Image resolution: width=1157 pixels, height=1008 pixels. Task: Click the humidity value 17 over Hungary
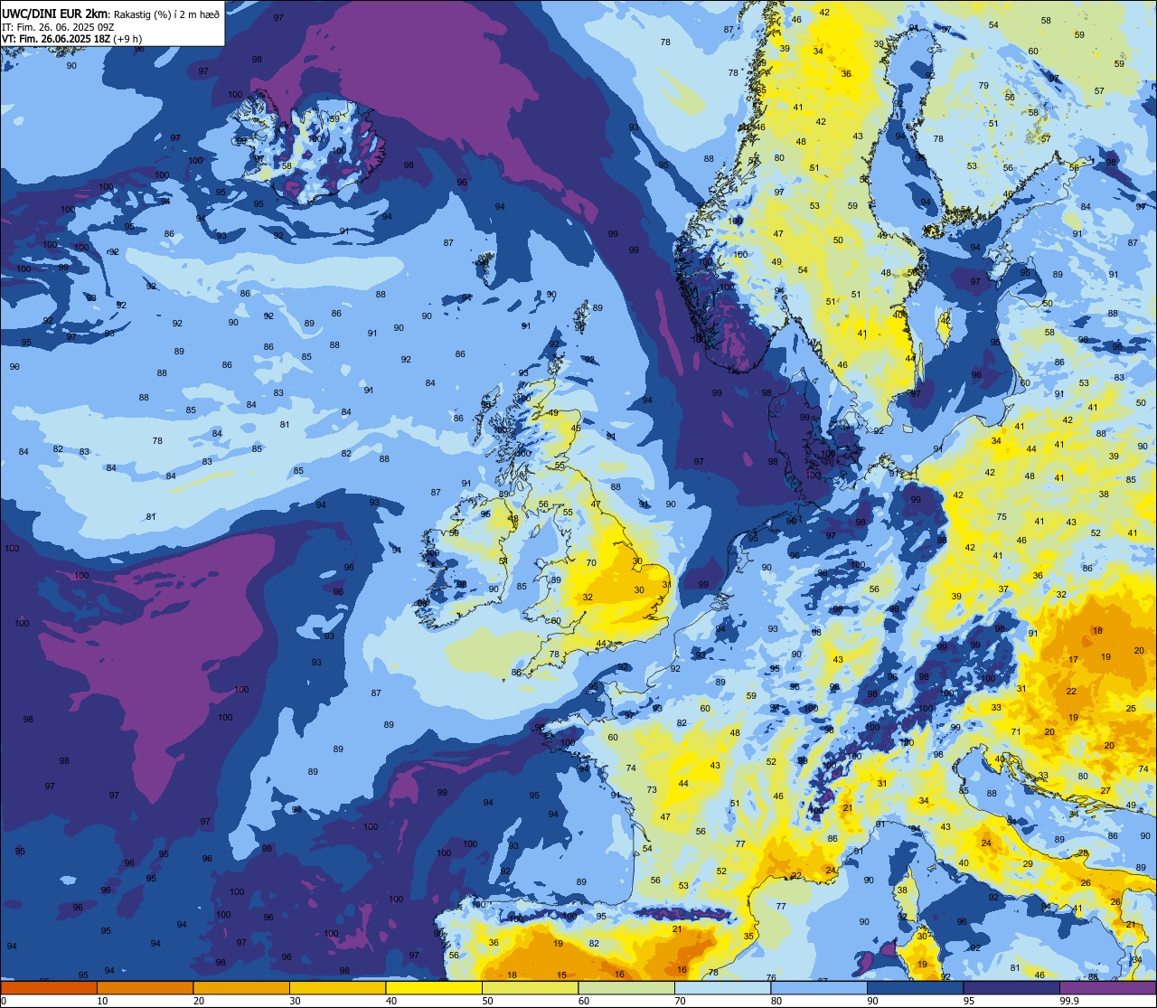coord(1073,660)
